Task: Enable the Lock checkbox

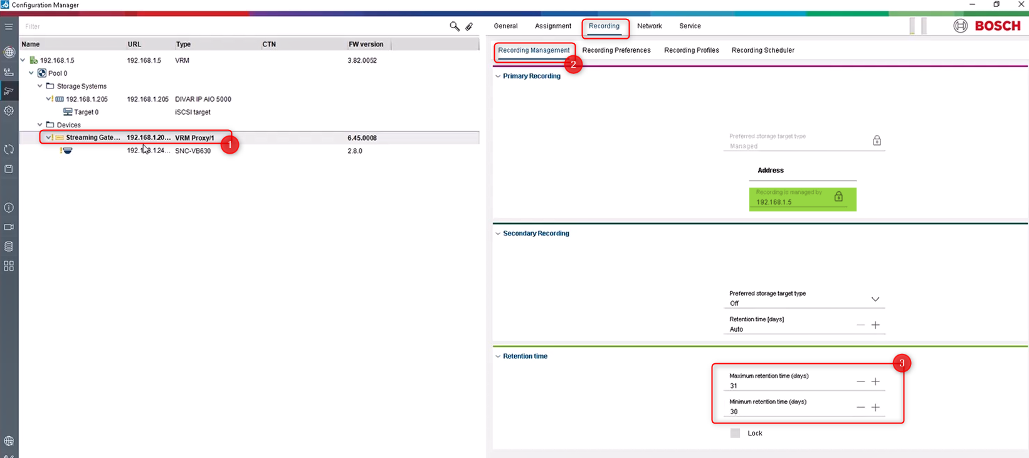Action: 735,433
